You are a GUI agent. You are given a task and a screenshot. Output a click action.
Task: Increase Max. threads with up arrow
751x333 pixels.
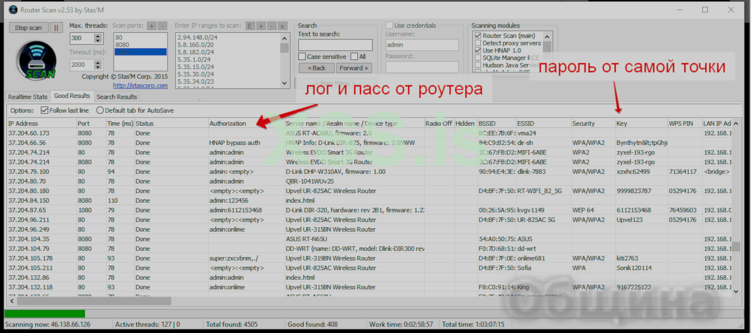[98, 36]
